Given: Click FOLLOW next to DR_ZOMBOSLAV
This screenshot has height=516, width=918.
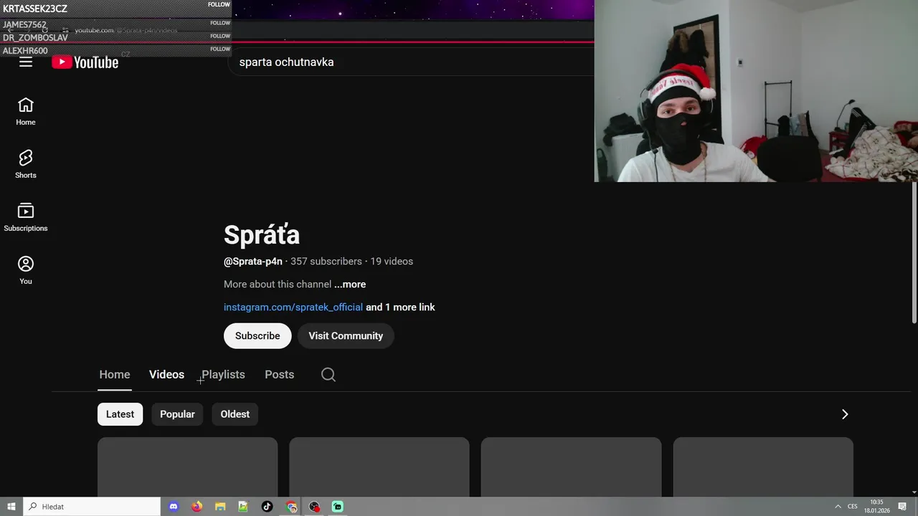Looking at the screenshot, I should pos(220,36).
